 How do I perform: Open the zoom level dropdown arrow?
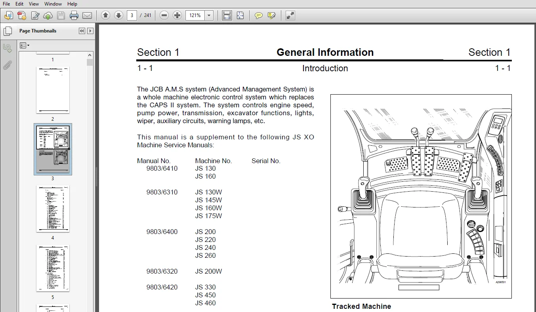point(209,16)
